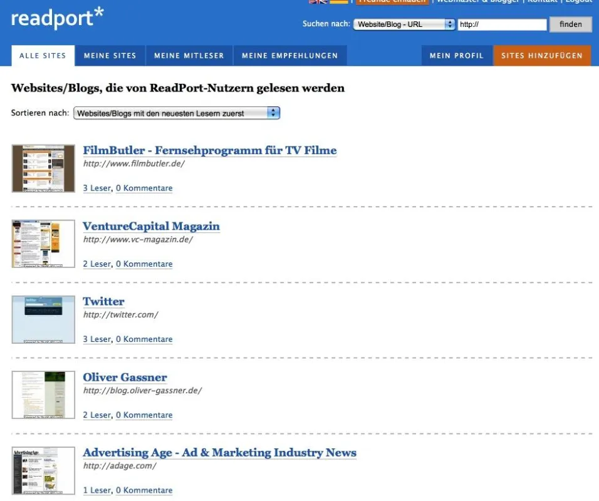Select the URL text 'http://blog.oliver-gassner.de/'
599x501 pixels.
(x=142, y=391)
